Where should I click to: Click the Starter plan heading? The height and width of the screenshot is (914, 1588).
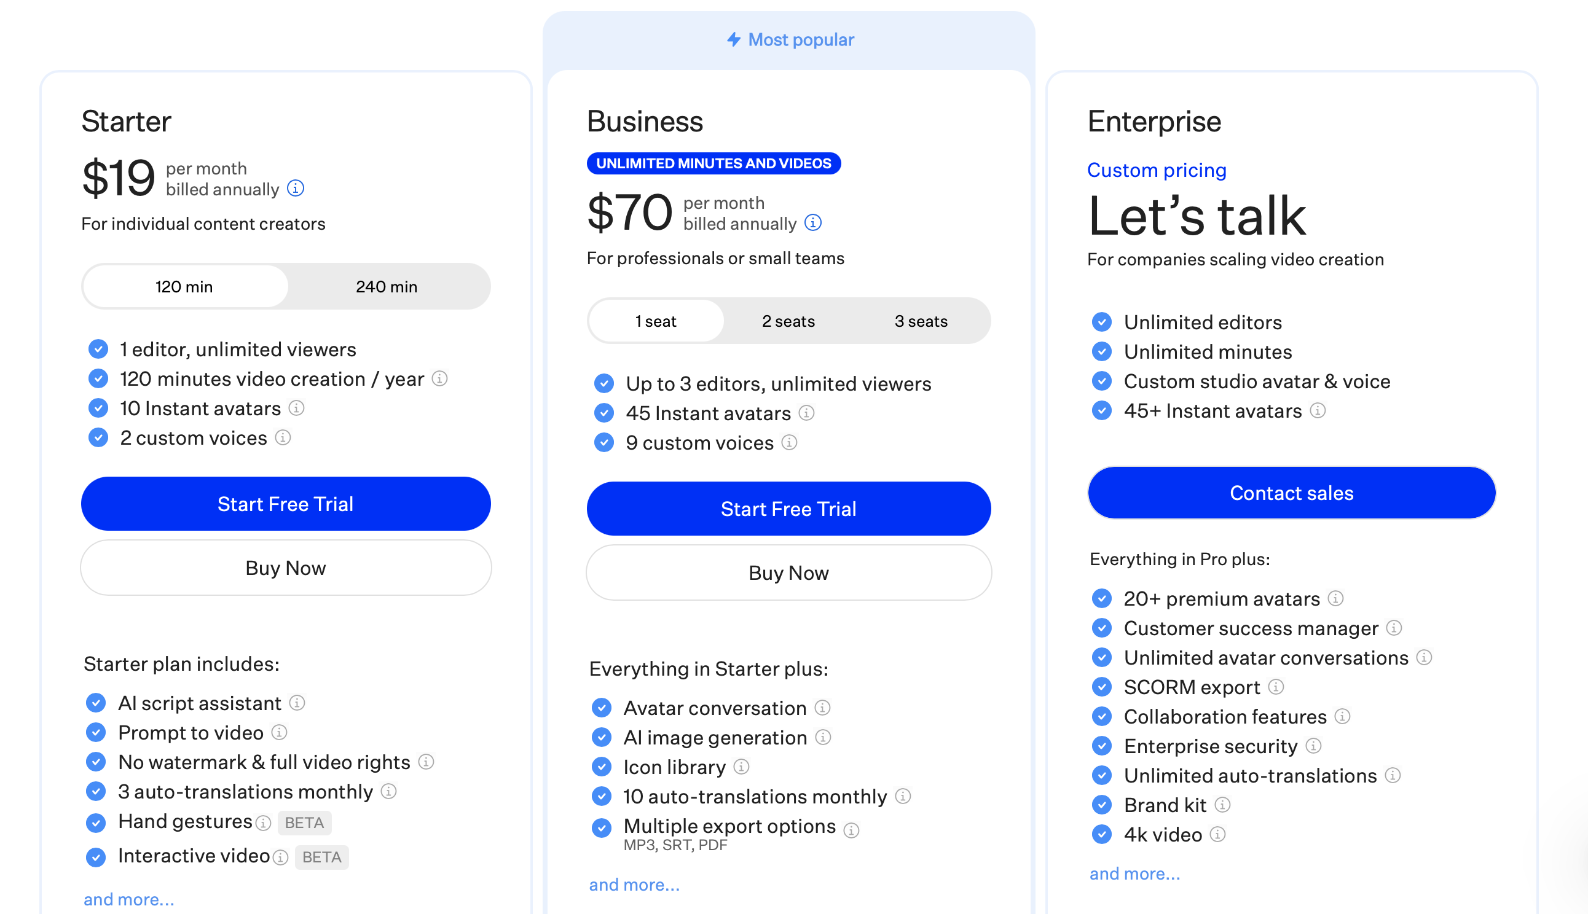(126, 121)
